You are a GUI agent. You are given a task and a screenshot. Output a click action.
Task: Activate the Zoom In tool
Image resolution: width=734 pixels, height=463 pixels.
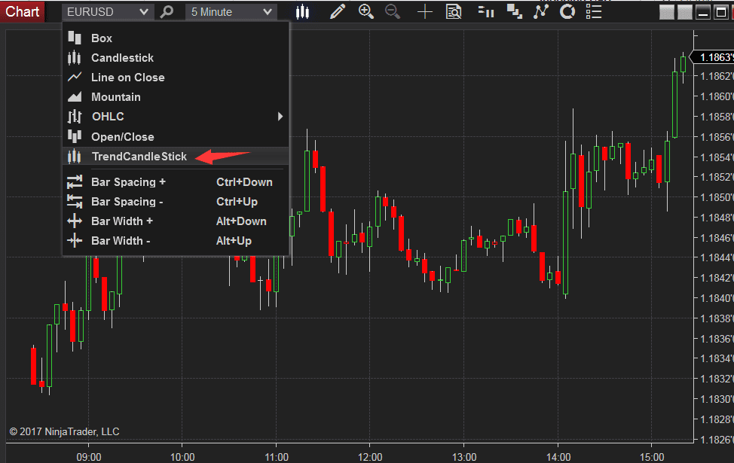367,11
